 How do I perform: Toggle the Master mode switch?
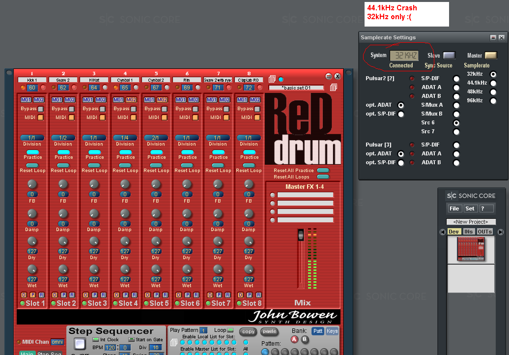(x=491, y=55)
